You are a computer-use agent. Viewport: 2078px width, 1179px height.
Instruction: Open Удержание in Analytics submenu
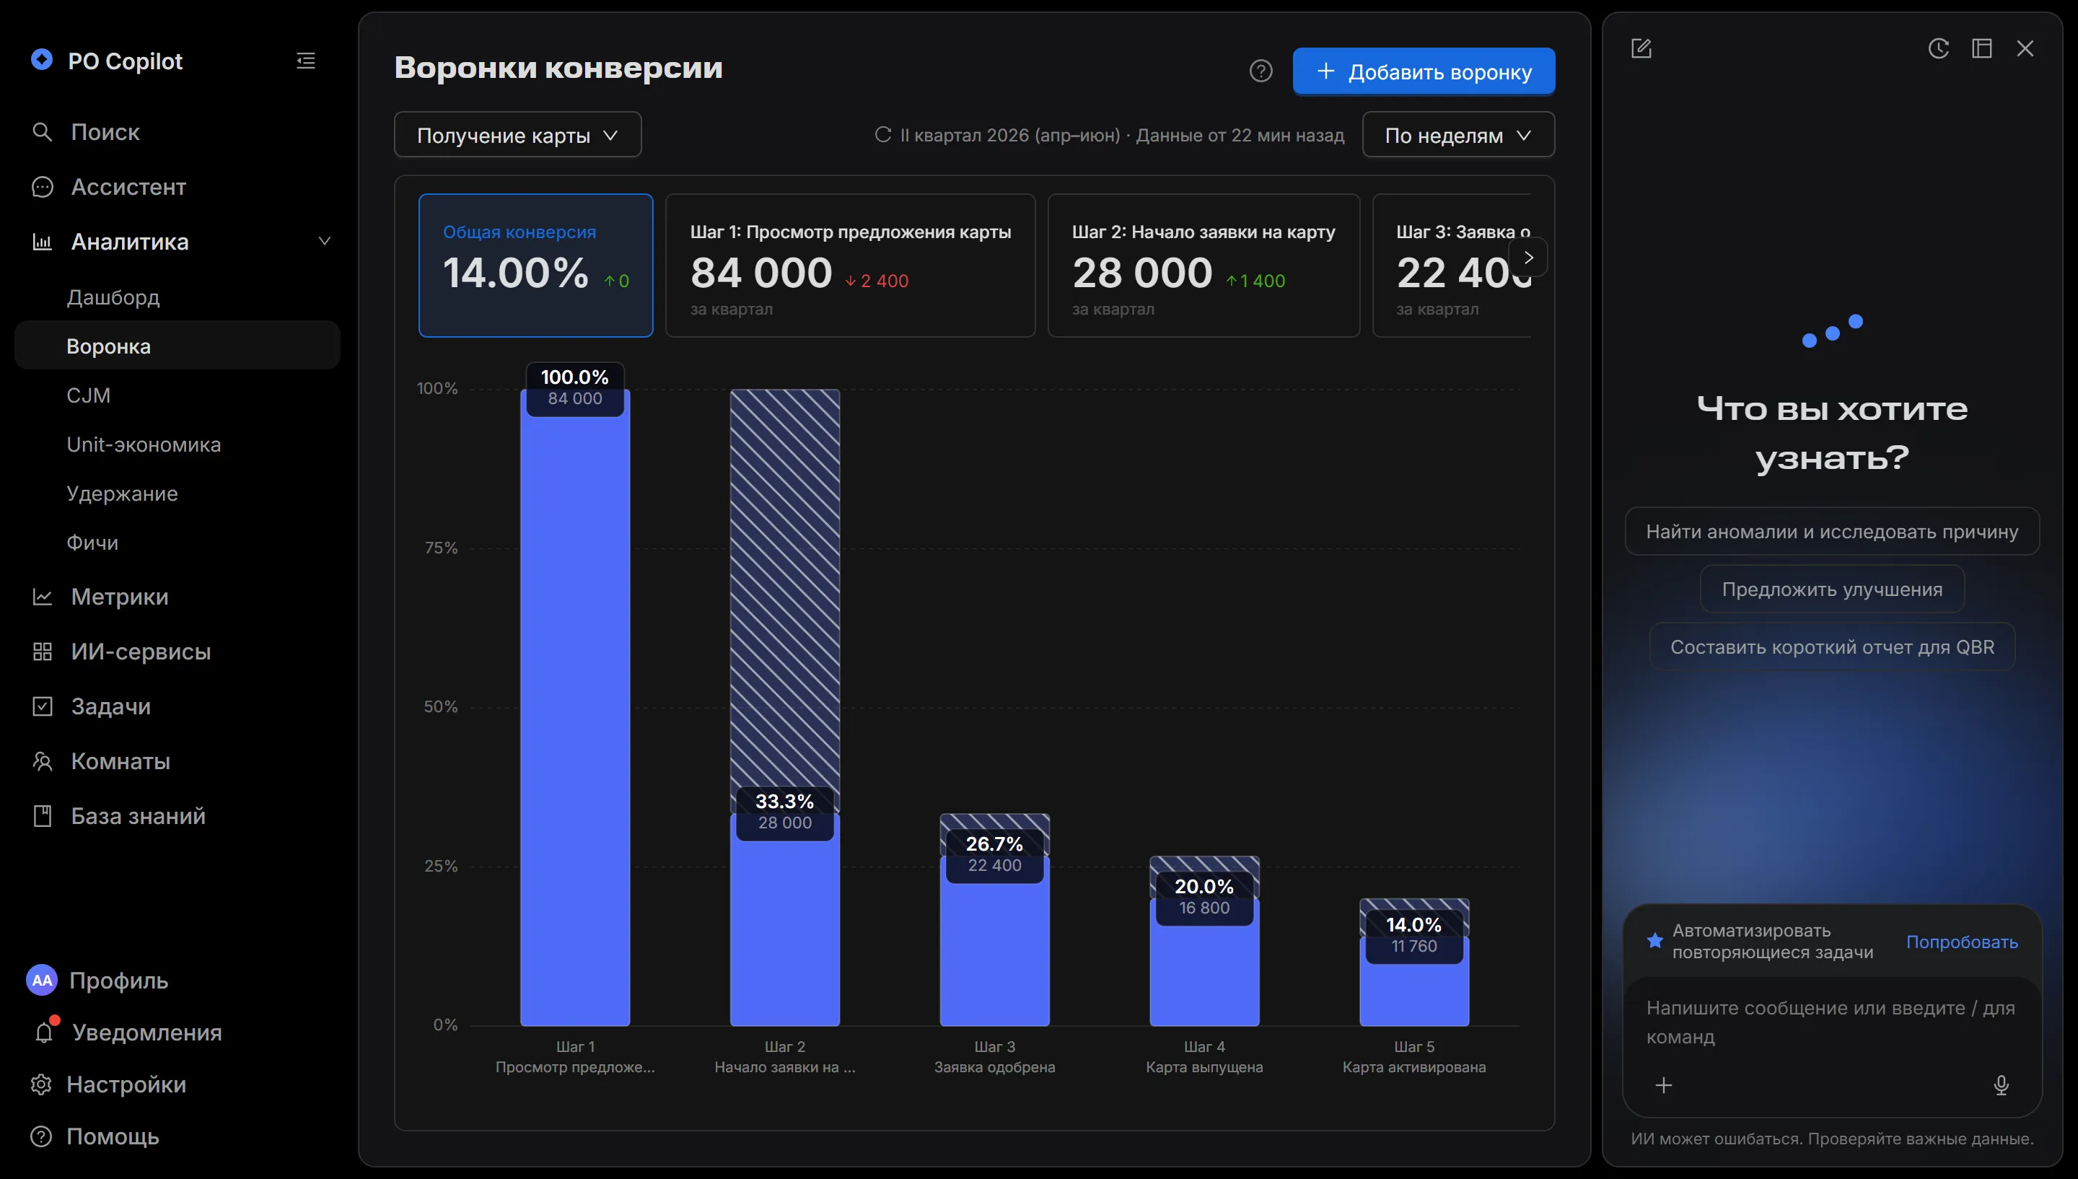pos(122,493)
